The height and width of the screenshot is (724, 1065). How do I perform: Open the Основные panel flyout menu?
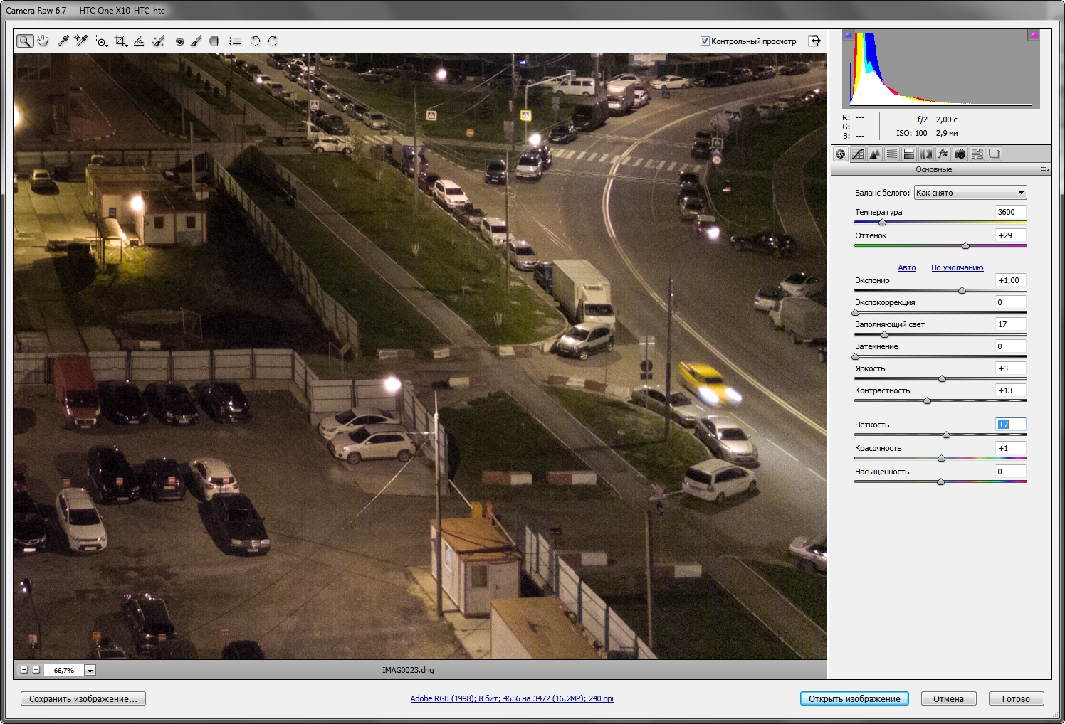click(x=1044, y=169)
